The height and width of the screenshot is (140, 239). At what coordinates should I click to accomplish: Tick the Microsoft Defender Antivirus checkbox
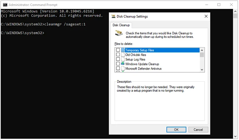tap(118, 68)
